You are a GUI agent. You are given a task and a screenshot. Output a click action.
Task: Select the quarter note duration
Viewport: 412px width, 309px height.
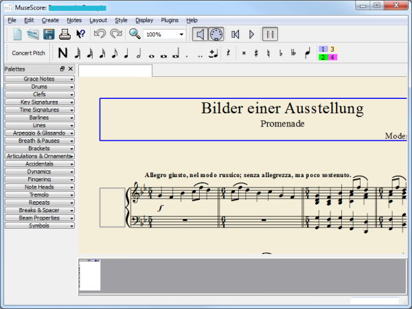126,53
